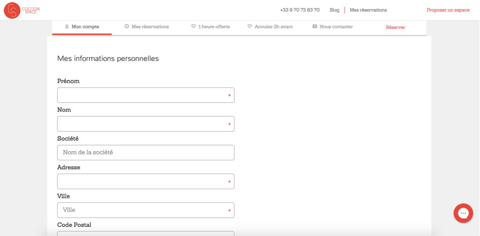Viewport: 480px width, 236px height.
Task: Open the Annulez 2h avant tab
Action: coord(270,27)
